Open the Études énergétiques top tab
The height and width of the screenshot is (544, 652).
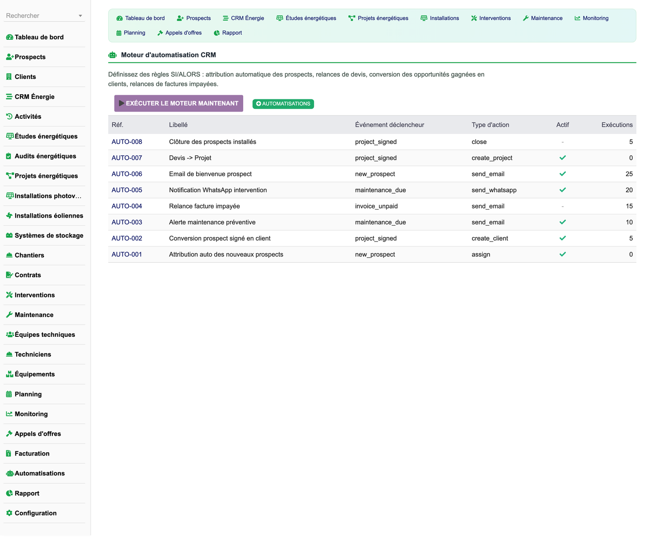[x=306, y=19]
